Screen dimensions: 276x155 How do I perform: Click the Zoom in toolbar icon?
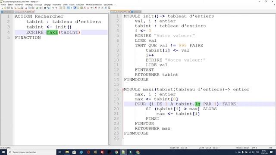(x=53, y=8)
